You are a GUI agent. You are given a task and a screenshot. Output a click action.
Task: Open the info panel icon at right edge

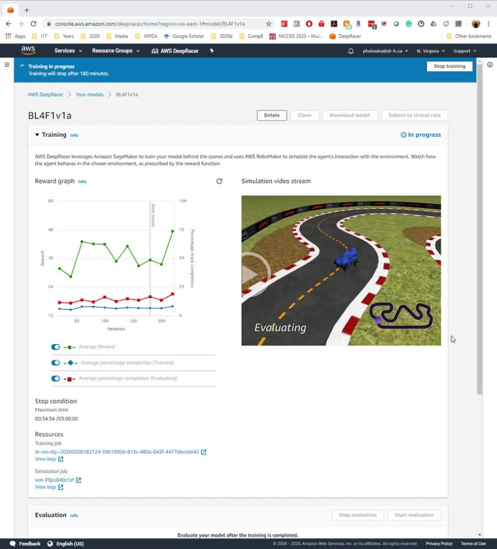coord(489,65)
